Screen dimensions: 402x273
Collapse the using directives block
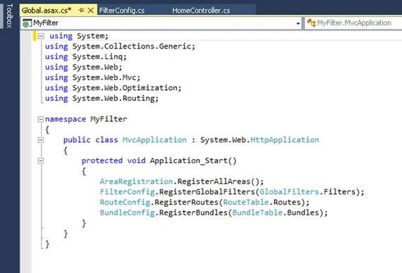point(41,36)
